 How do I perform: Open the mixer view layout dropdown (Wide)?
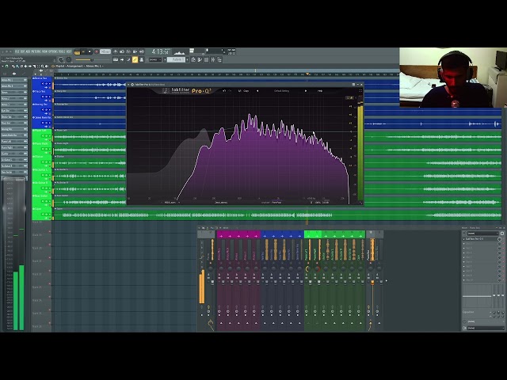click(226, 228)
